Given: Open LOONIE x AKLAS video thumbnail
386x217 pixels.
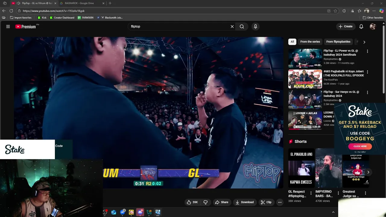Looking at the screenshot, I should click(x=305, y=120).
